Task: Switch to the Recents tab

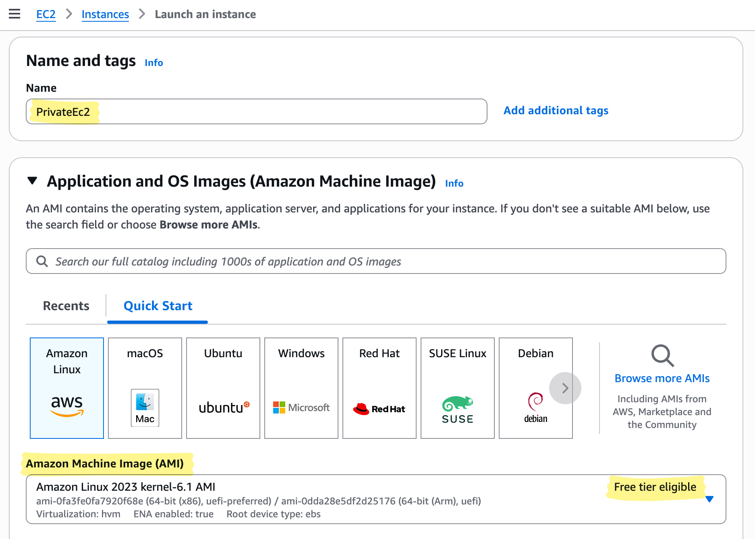Action: tap(66, 306)
